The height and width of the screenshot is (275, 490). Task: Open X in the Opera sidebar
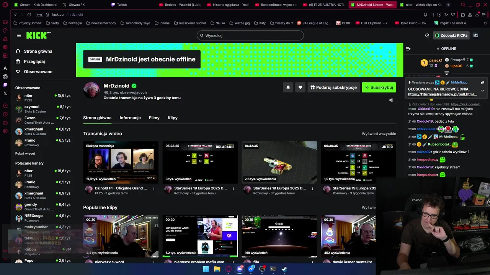point(5,93)
